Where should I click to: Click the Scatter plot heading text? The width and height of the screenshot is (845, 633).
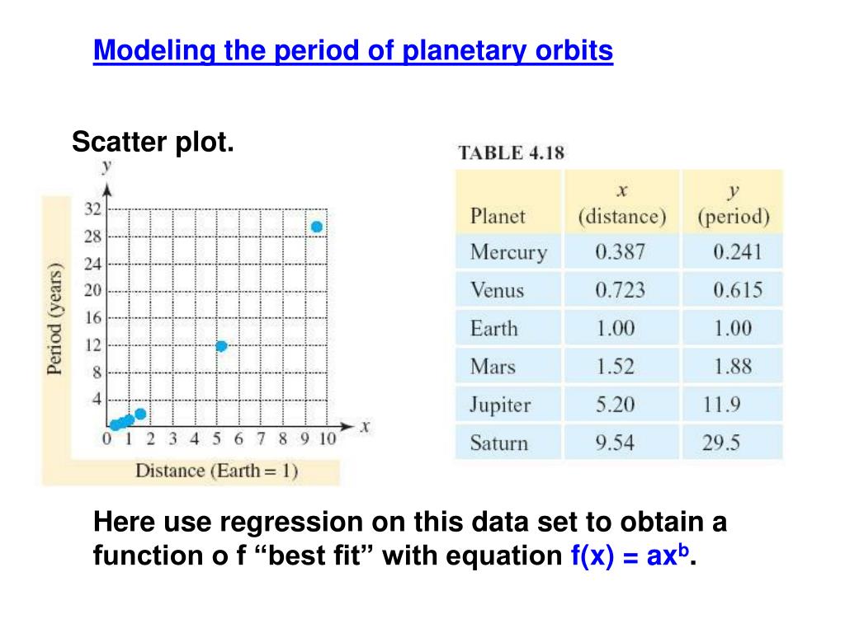(x=153, y=142)
